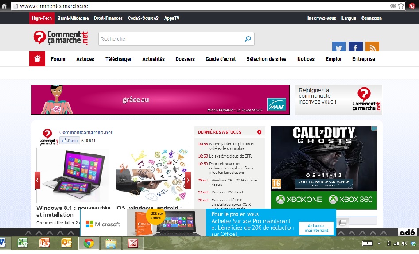Open the Actualités menu
Image resolution: width=419 pixels, height=254 pixels.
point(153,59)
